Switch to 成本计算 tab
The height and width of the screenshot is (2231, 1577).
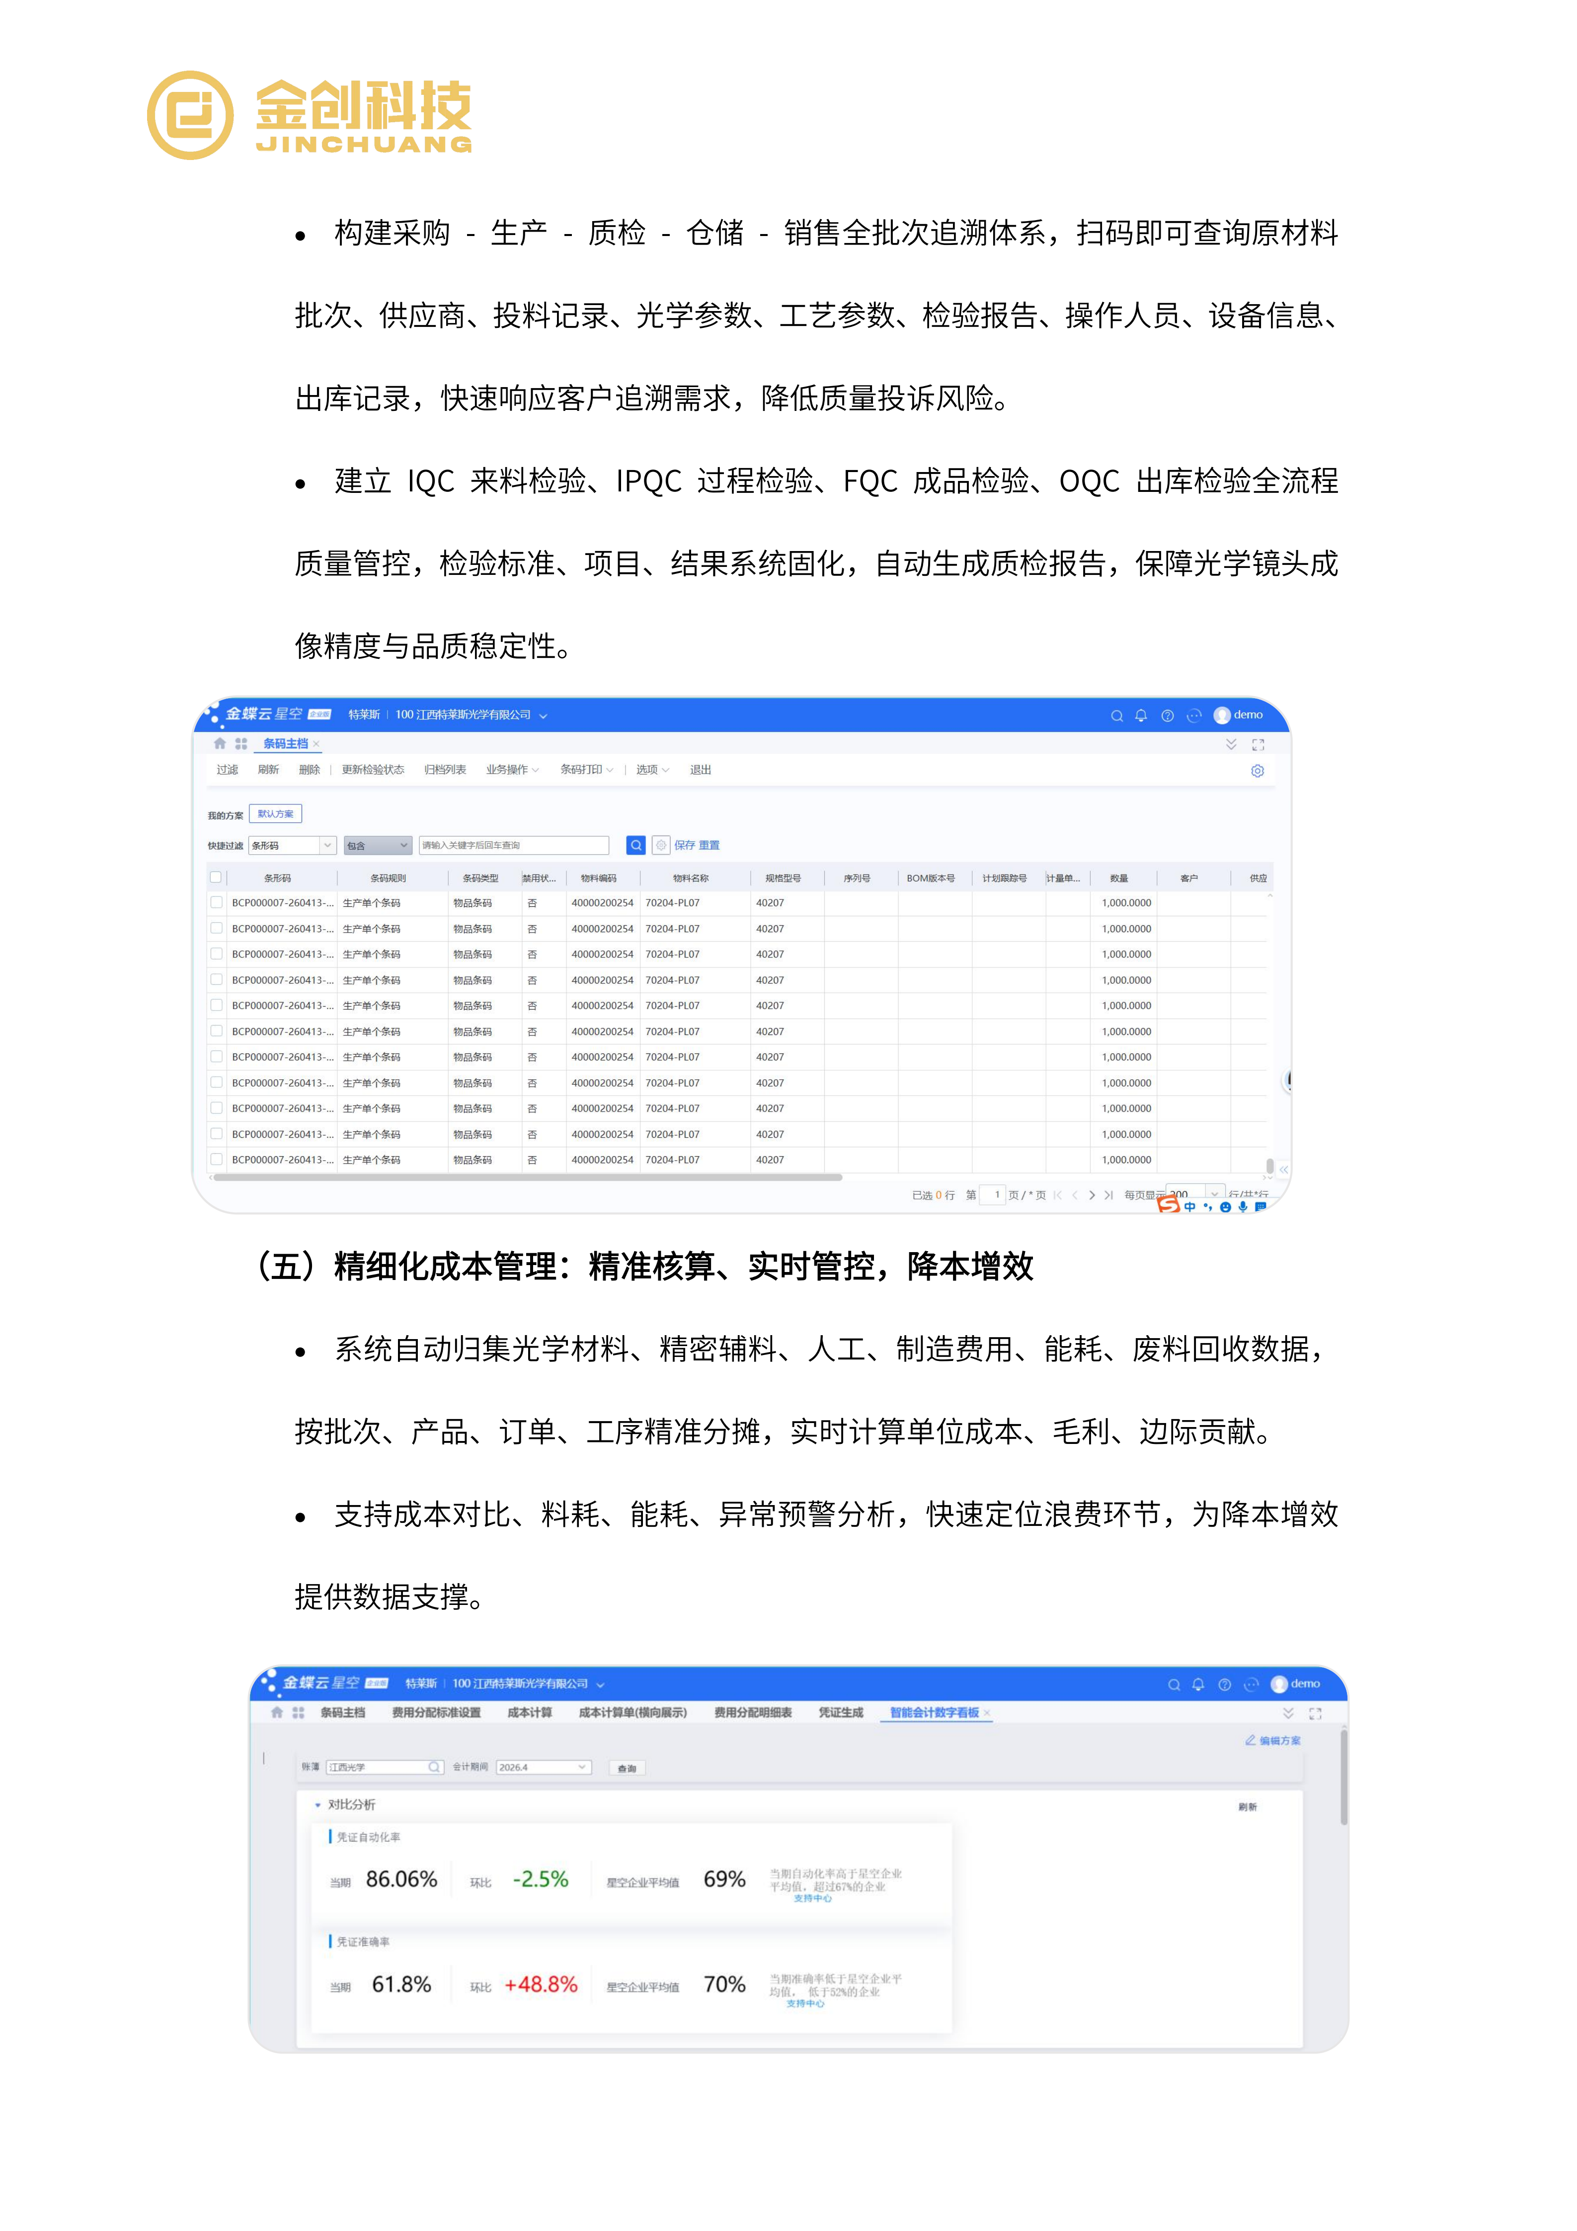(530, 1712)
